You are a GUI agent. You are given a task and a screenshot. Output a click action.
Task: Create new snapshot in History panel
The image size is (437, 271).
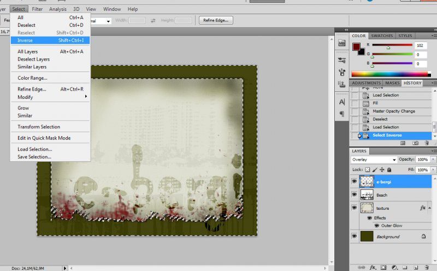(415, 143)
